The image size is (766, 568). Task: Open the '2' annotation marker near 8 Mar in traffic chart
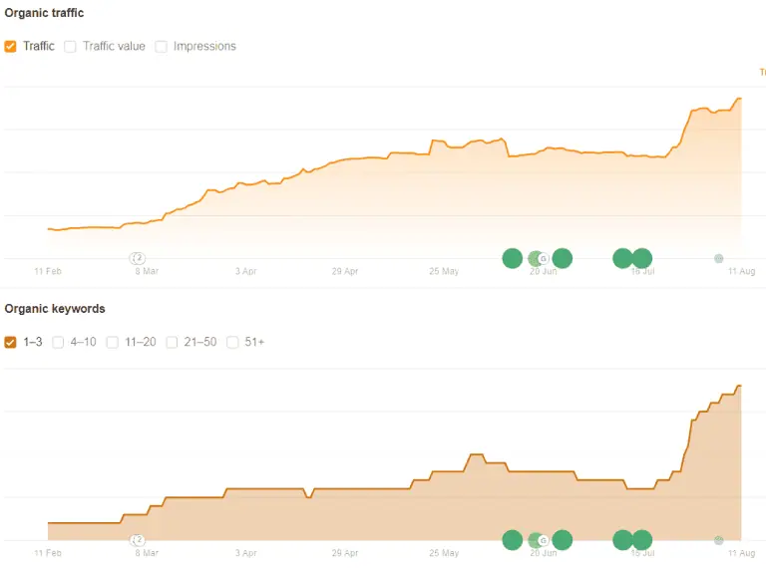(138, 258)
